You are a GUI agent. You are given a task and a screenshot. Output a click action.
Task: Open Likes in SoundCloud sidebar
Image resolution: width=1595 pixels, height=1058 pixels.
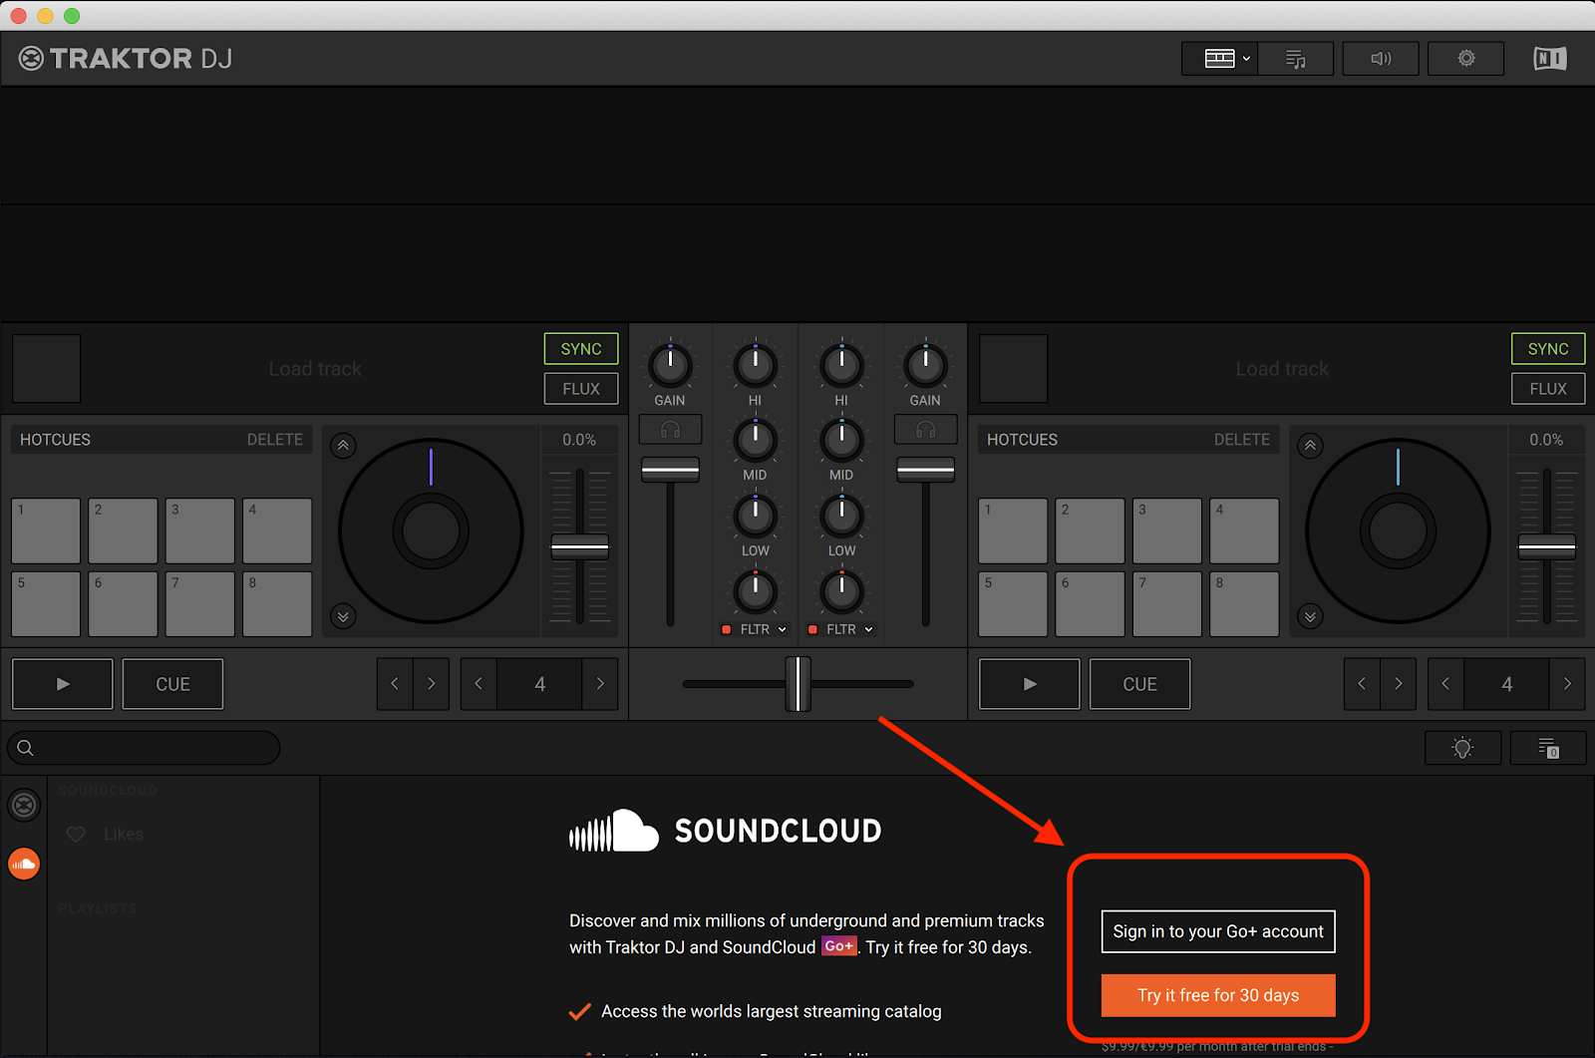[105, 834]
